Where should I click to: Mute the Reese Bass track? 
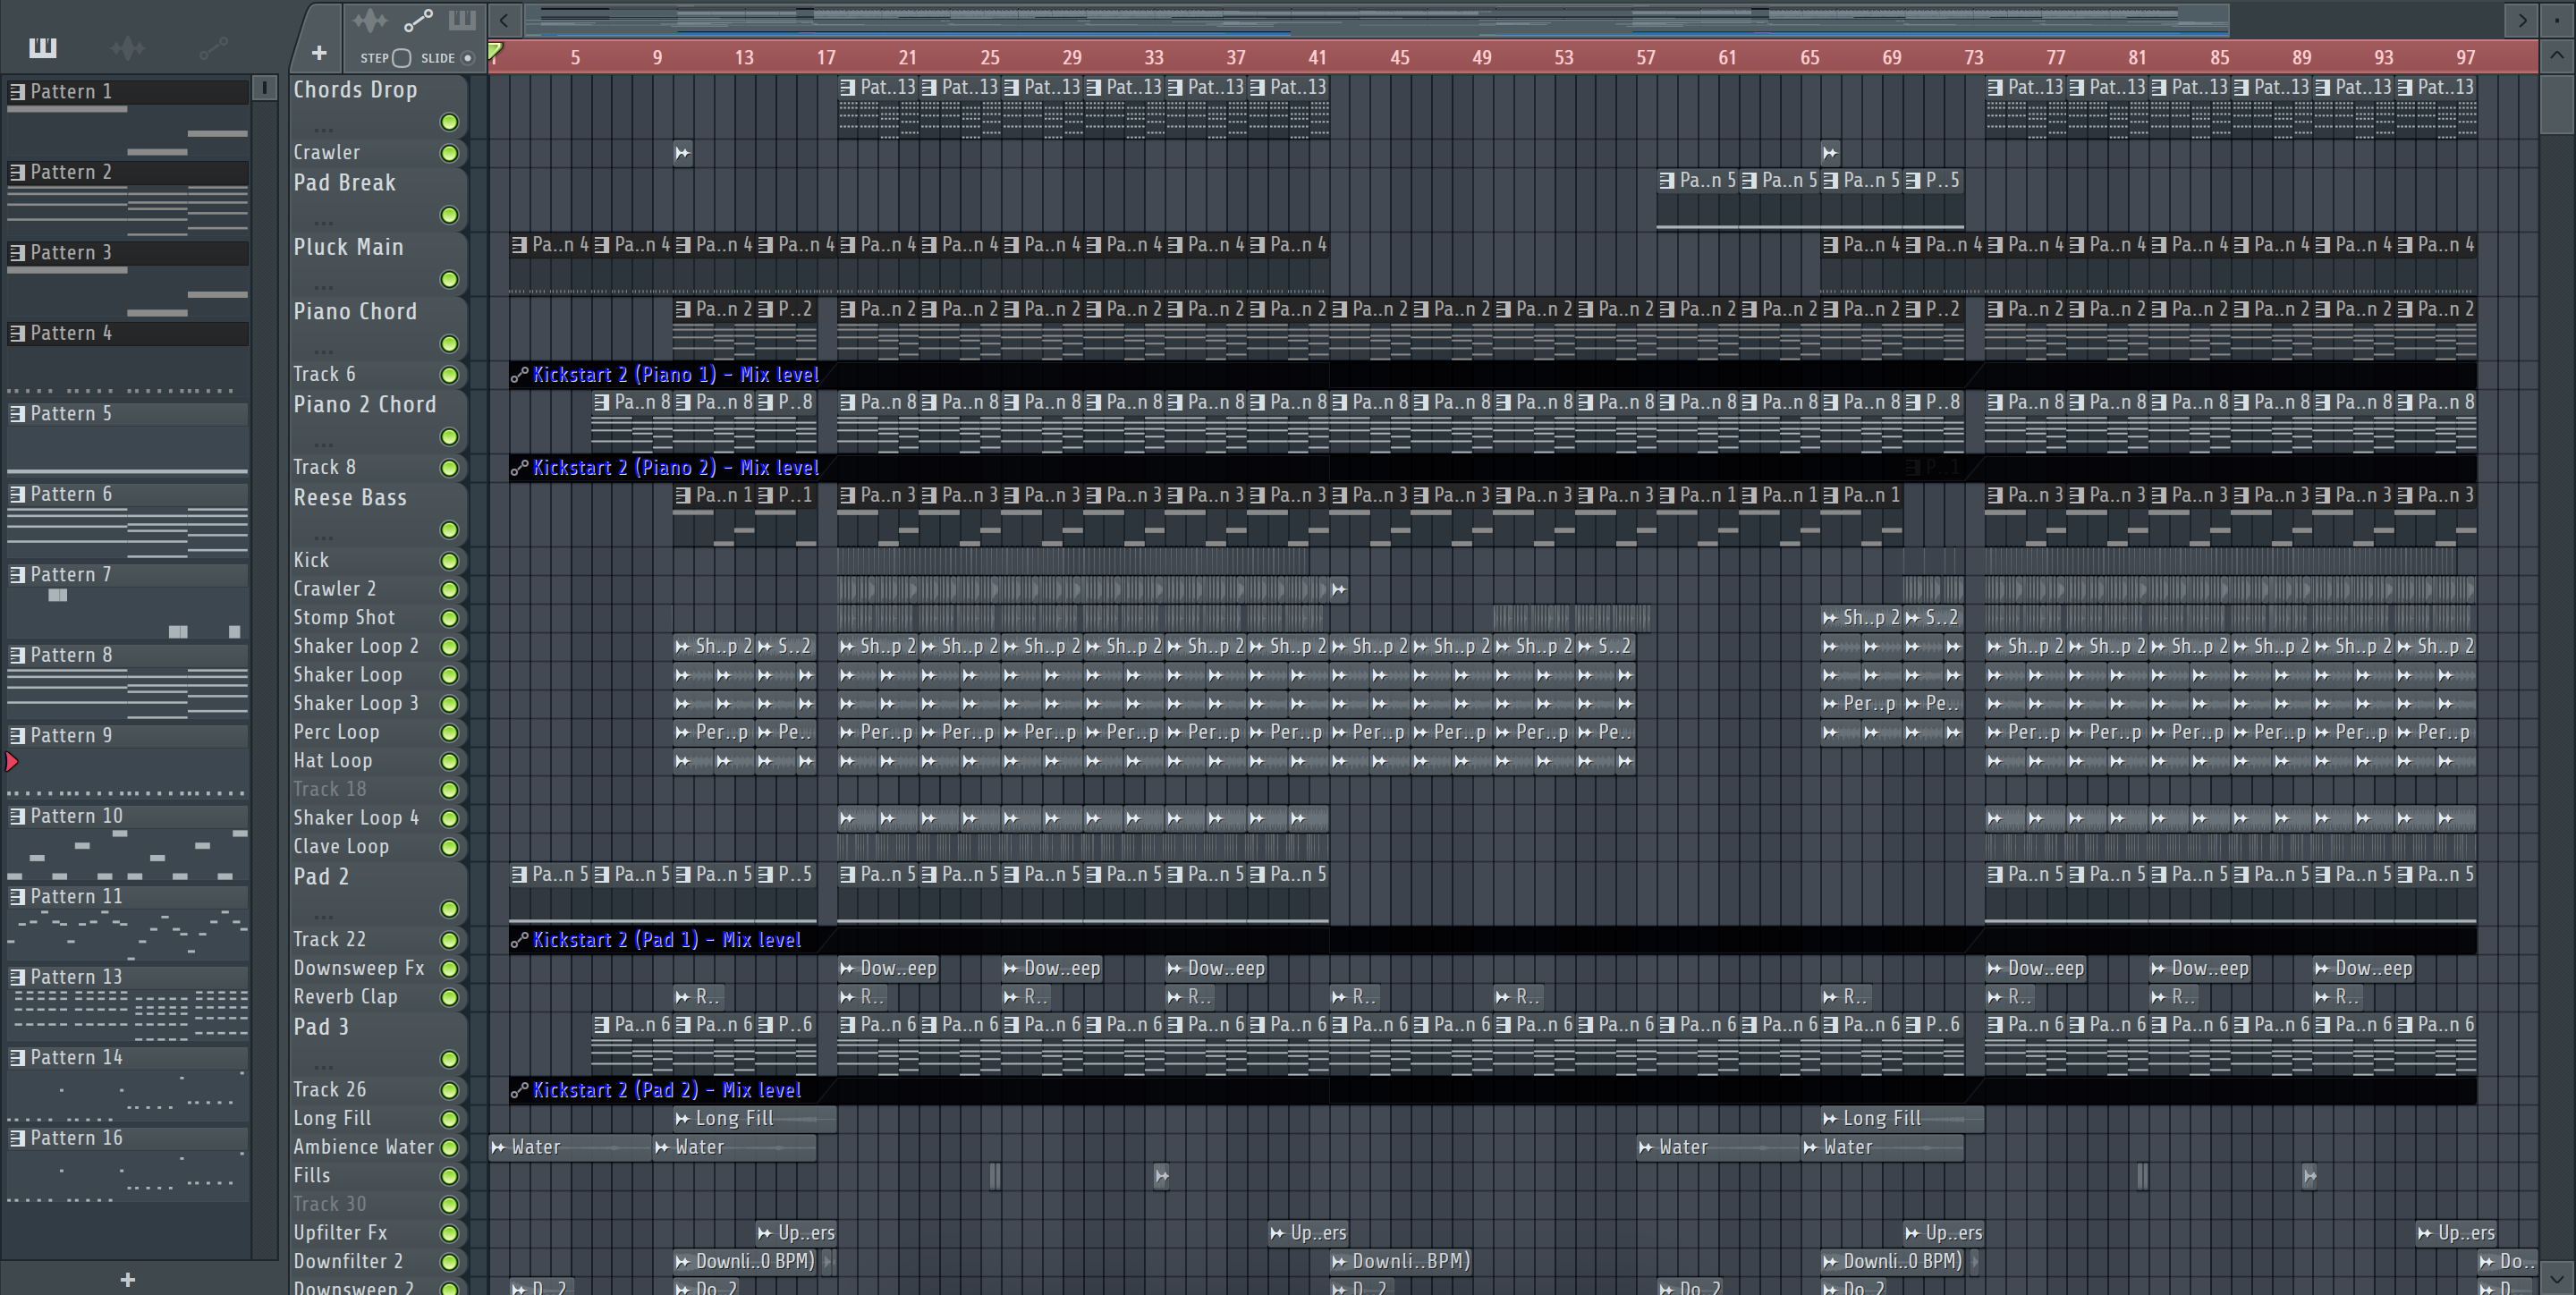449,530
